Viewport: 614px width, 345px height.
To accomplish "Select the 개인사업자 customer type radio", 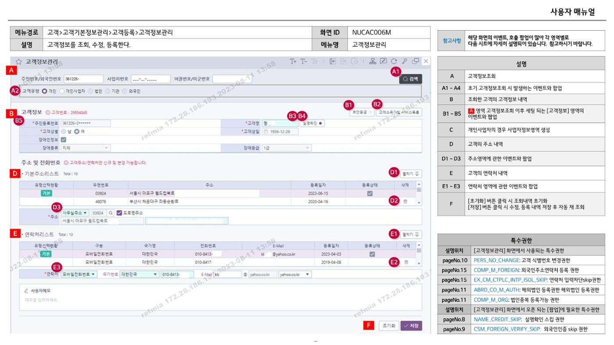I will pos(62,91).
